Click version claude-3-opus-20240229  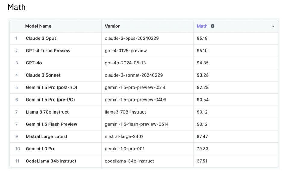[x=132, y=39]
